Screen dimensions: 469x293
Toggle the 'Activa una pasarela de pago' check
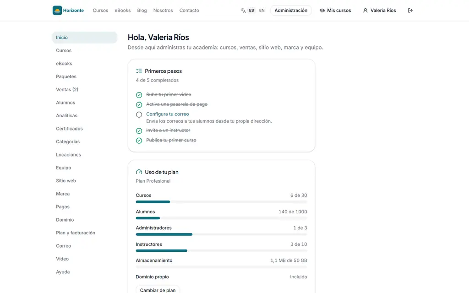(139, 105)
